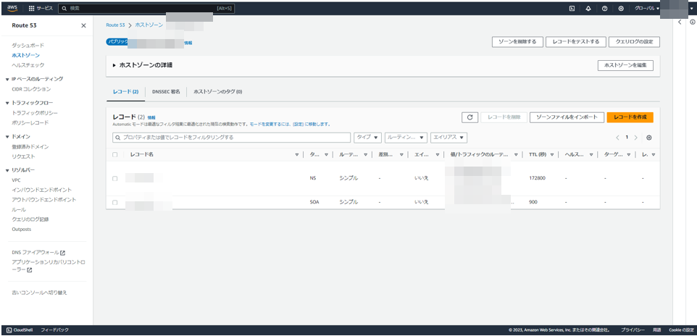Screen dimensions: 697x336
Task: Open the グローバル region dropdown
Action: [x=647, y=9]
